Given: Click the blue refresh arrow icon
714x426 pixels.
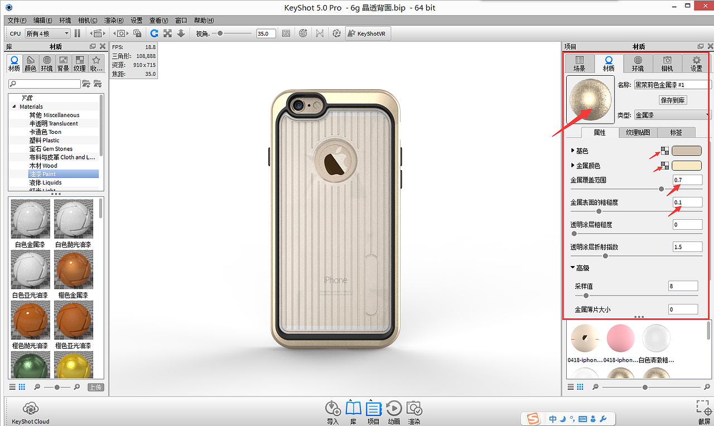Looking at the screenshot, I should [154, 33].
